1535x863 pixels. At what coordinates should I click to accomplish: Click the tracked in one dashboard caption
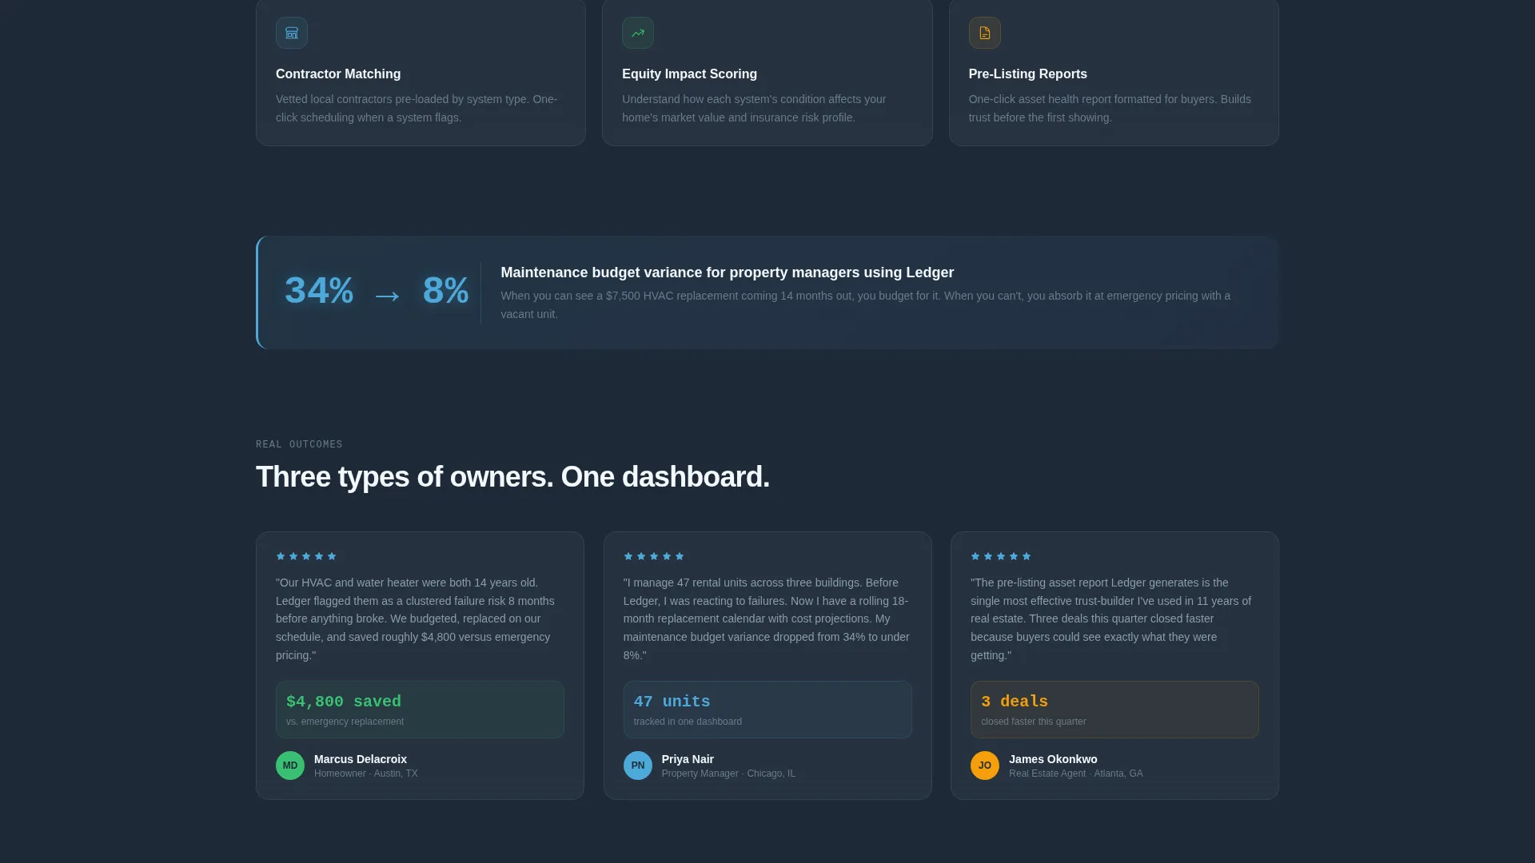688,722
